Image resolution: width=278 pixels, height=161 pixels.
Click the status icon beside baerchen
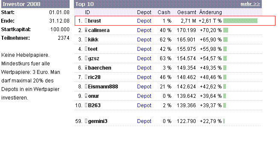point(86,67)
